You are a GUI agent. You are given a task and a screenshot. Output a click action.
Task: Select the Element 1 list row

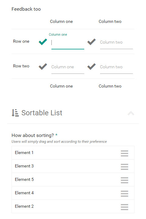[73, 153]
